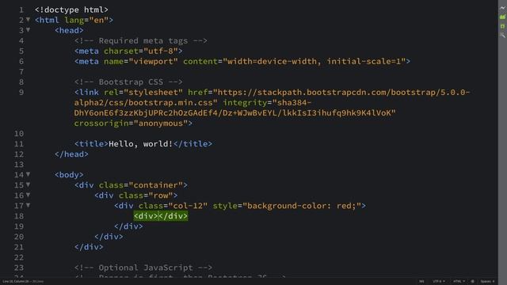Click the crossorigin="anonymous" attribute
The image size is (507, 285).
(x=131, y=123)
